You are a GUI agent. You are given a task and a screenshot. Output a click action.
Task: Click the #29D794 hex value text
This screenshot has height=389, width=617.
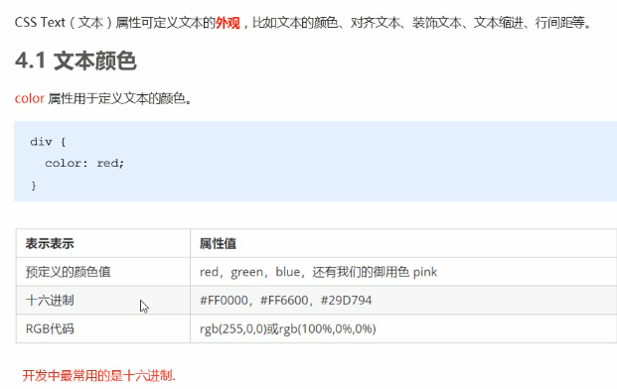coord(347,301)
